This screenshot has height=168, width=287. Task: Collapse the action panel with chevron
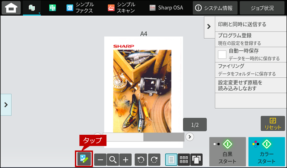[209, 27]
